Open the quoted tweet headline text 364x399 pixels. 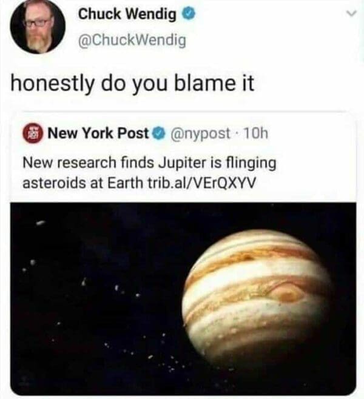click(149, 173)
